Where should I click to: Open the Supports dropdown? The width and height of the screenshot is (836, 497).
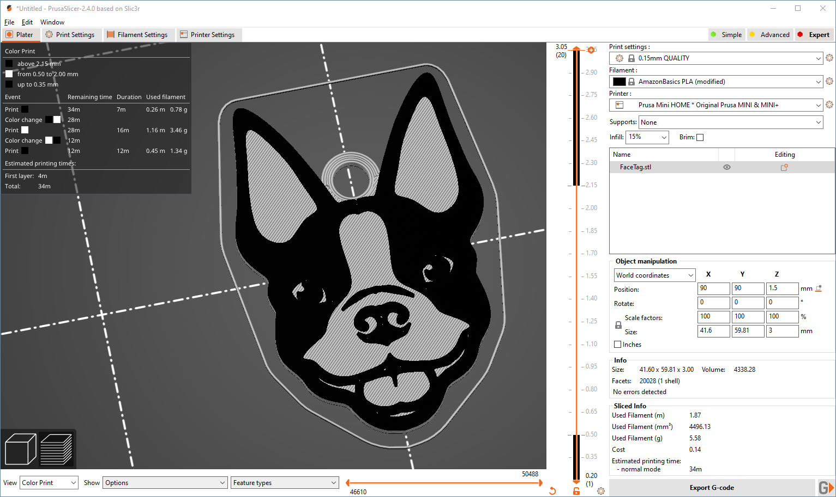point(731,122)
